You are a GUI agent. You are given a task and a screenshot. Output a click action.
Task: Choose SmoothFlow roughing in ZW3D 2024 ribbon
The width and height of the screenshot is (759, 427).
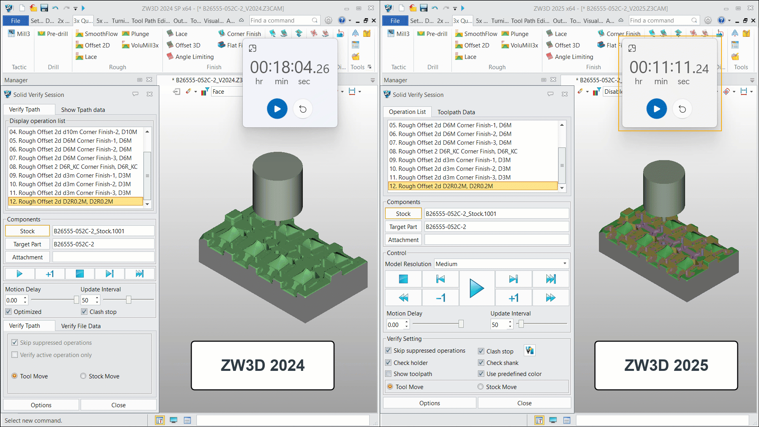click(97, 34)
